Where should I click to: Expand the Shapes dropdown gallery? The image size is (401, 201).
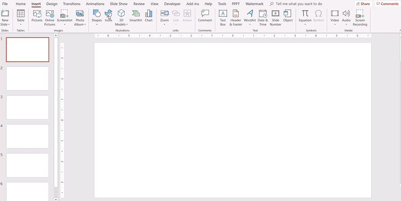97,24
